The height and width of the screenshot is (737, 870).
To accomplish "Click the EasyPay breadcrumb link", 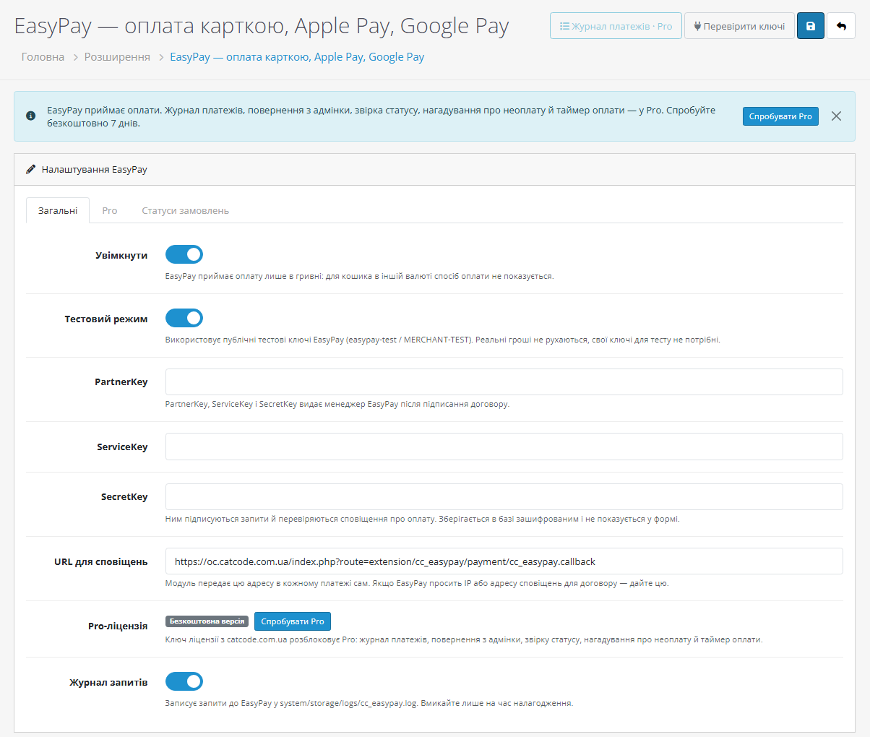I will pyautogui.click(x=297, y=57).
